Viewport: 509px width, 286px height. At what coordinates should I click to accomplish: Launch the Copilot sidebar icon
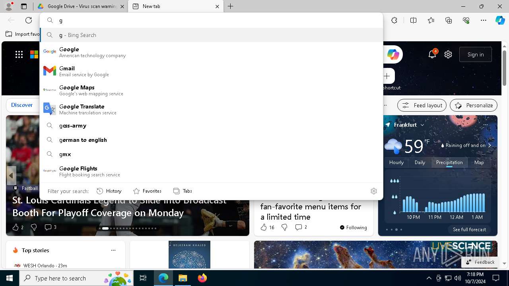[x=500, y=20]
